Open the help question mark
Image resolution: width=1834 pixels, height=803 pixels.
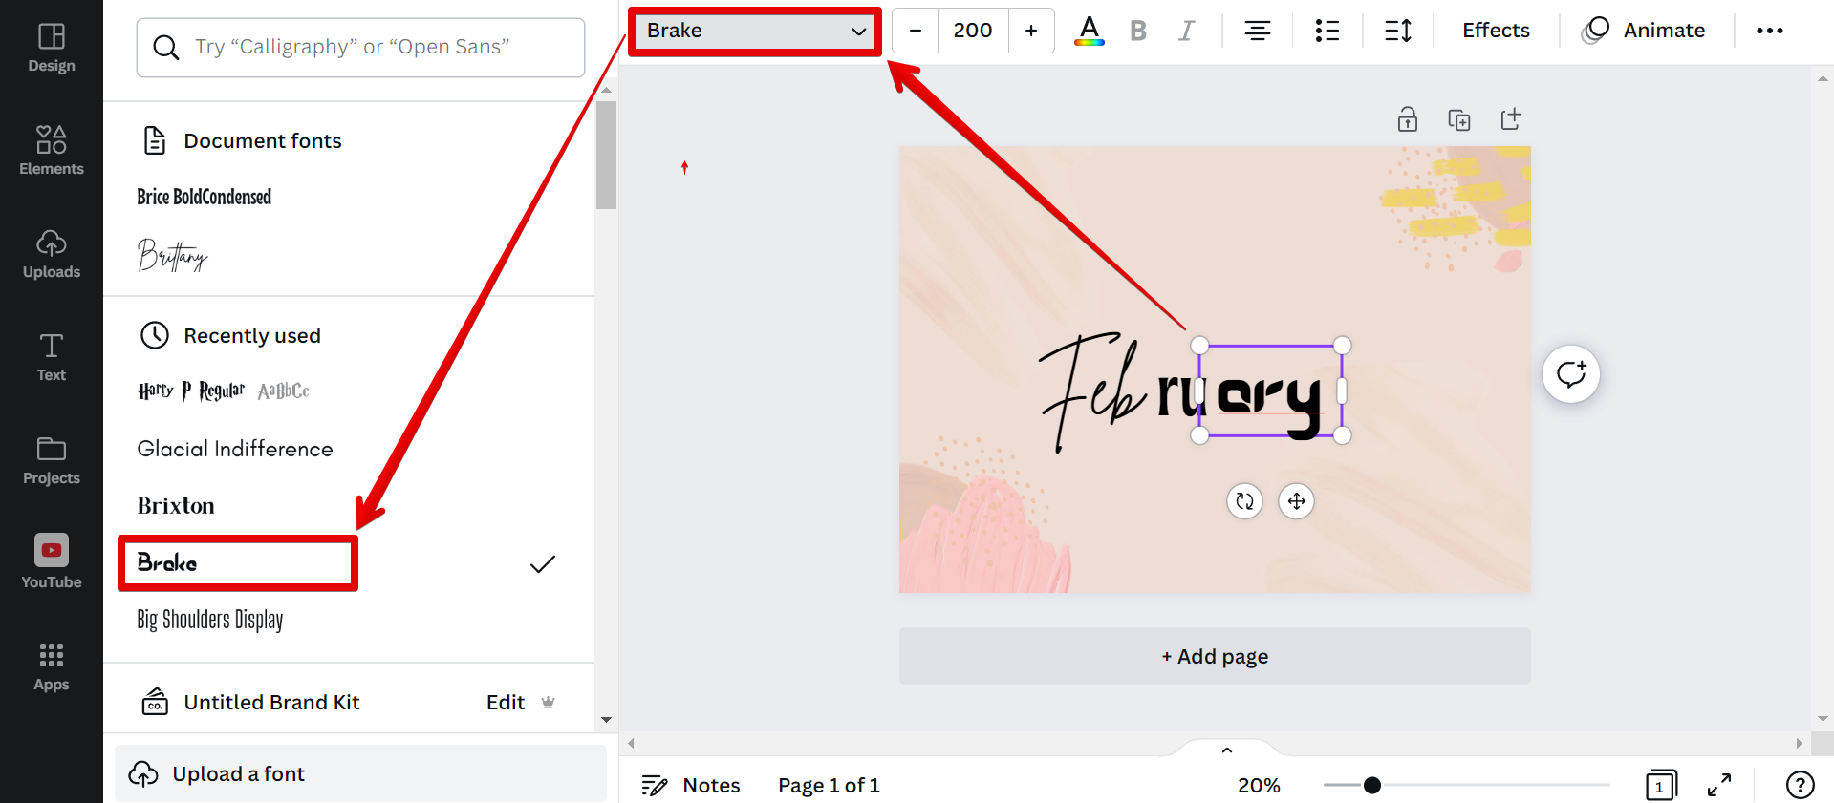coord(1801,785)
